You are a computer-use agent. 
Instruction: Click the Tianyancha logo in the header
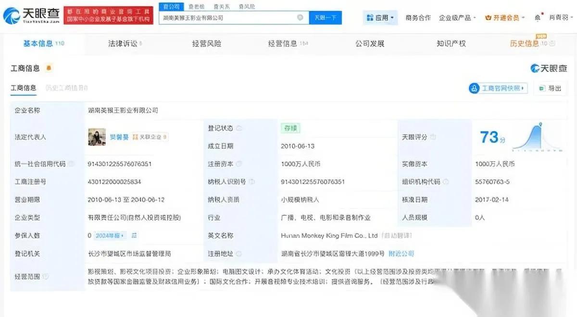click(x=31, y=16)
